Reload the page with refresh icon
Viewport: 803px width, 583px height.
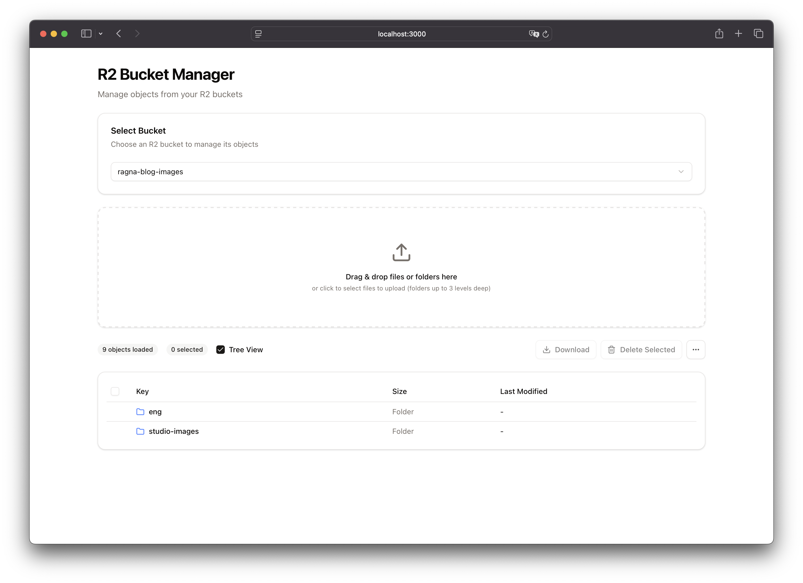pos(545,34)
